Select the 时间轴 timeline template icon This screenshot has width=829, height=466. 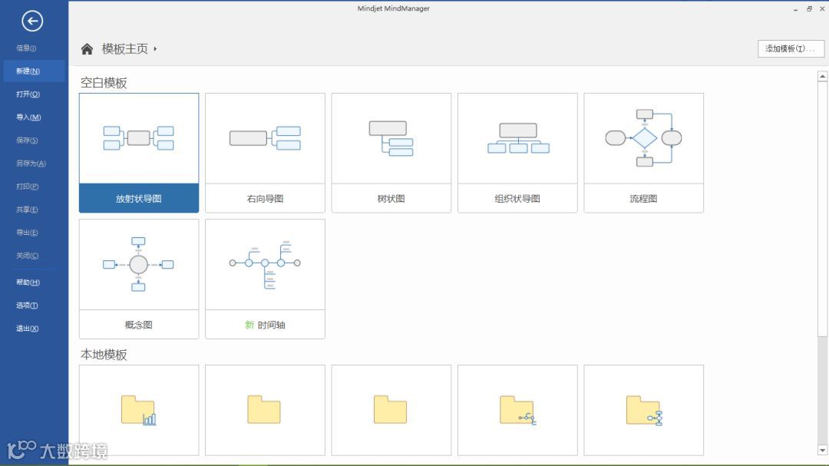click(x=265, y=264)
